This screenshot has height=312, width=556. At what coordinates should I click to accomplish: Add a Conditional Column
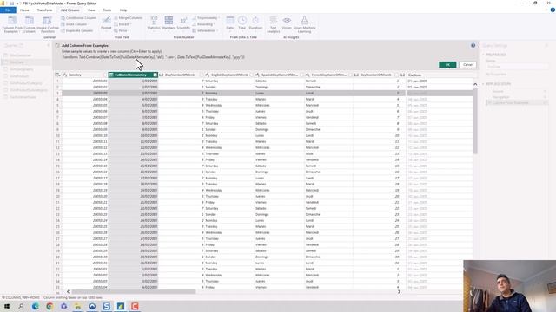pyautogui.click(x=78, y=17)
